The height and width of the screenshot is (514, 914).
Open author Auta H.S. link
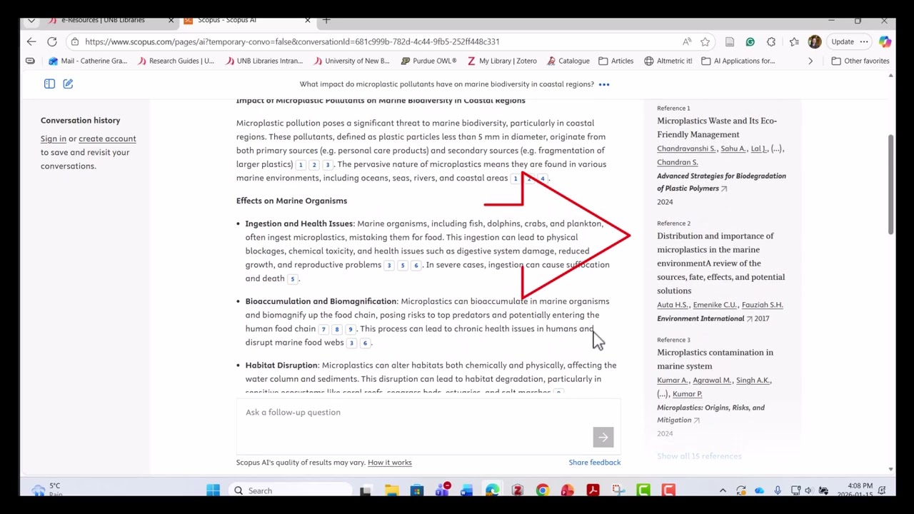(672, 305)
